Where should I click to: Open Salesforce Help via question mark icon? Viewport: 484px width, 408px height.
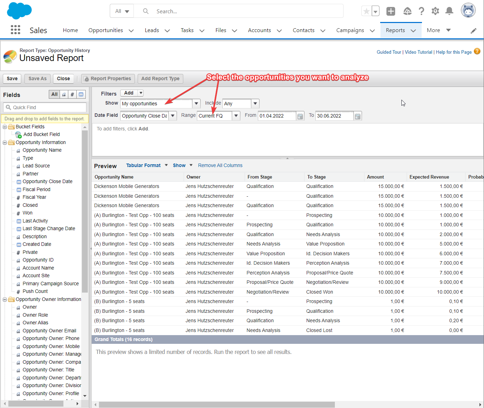(421, 11)
